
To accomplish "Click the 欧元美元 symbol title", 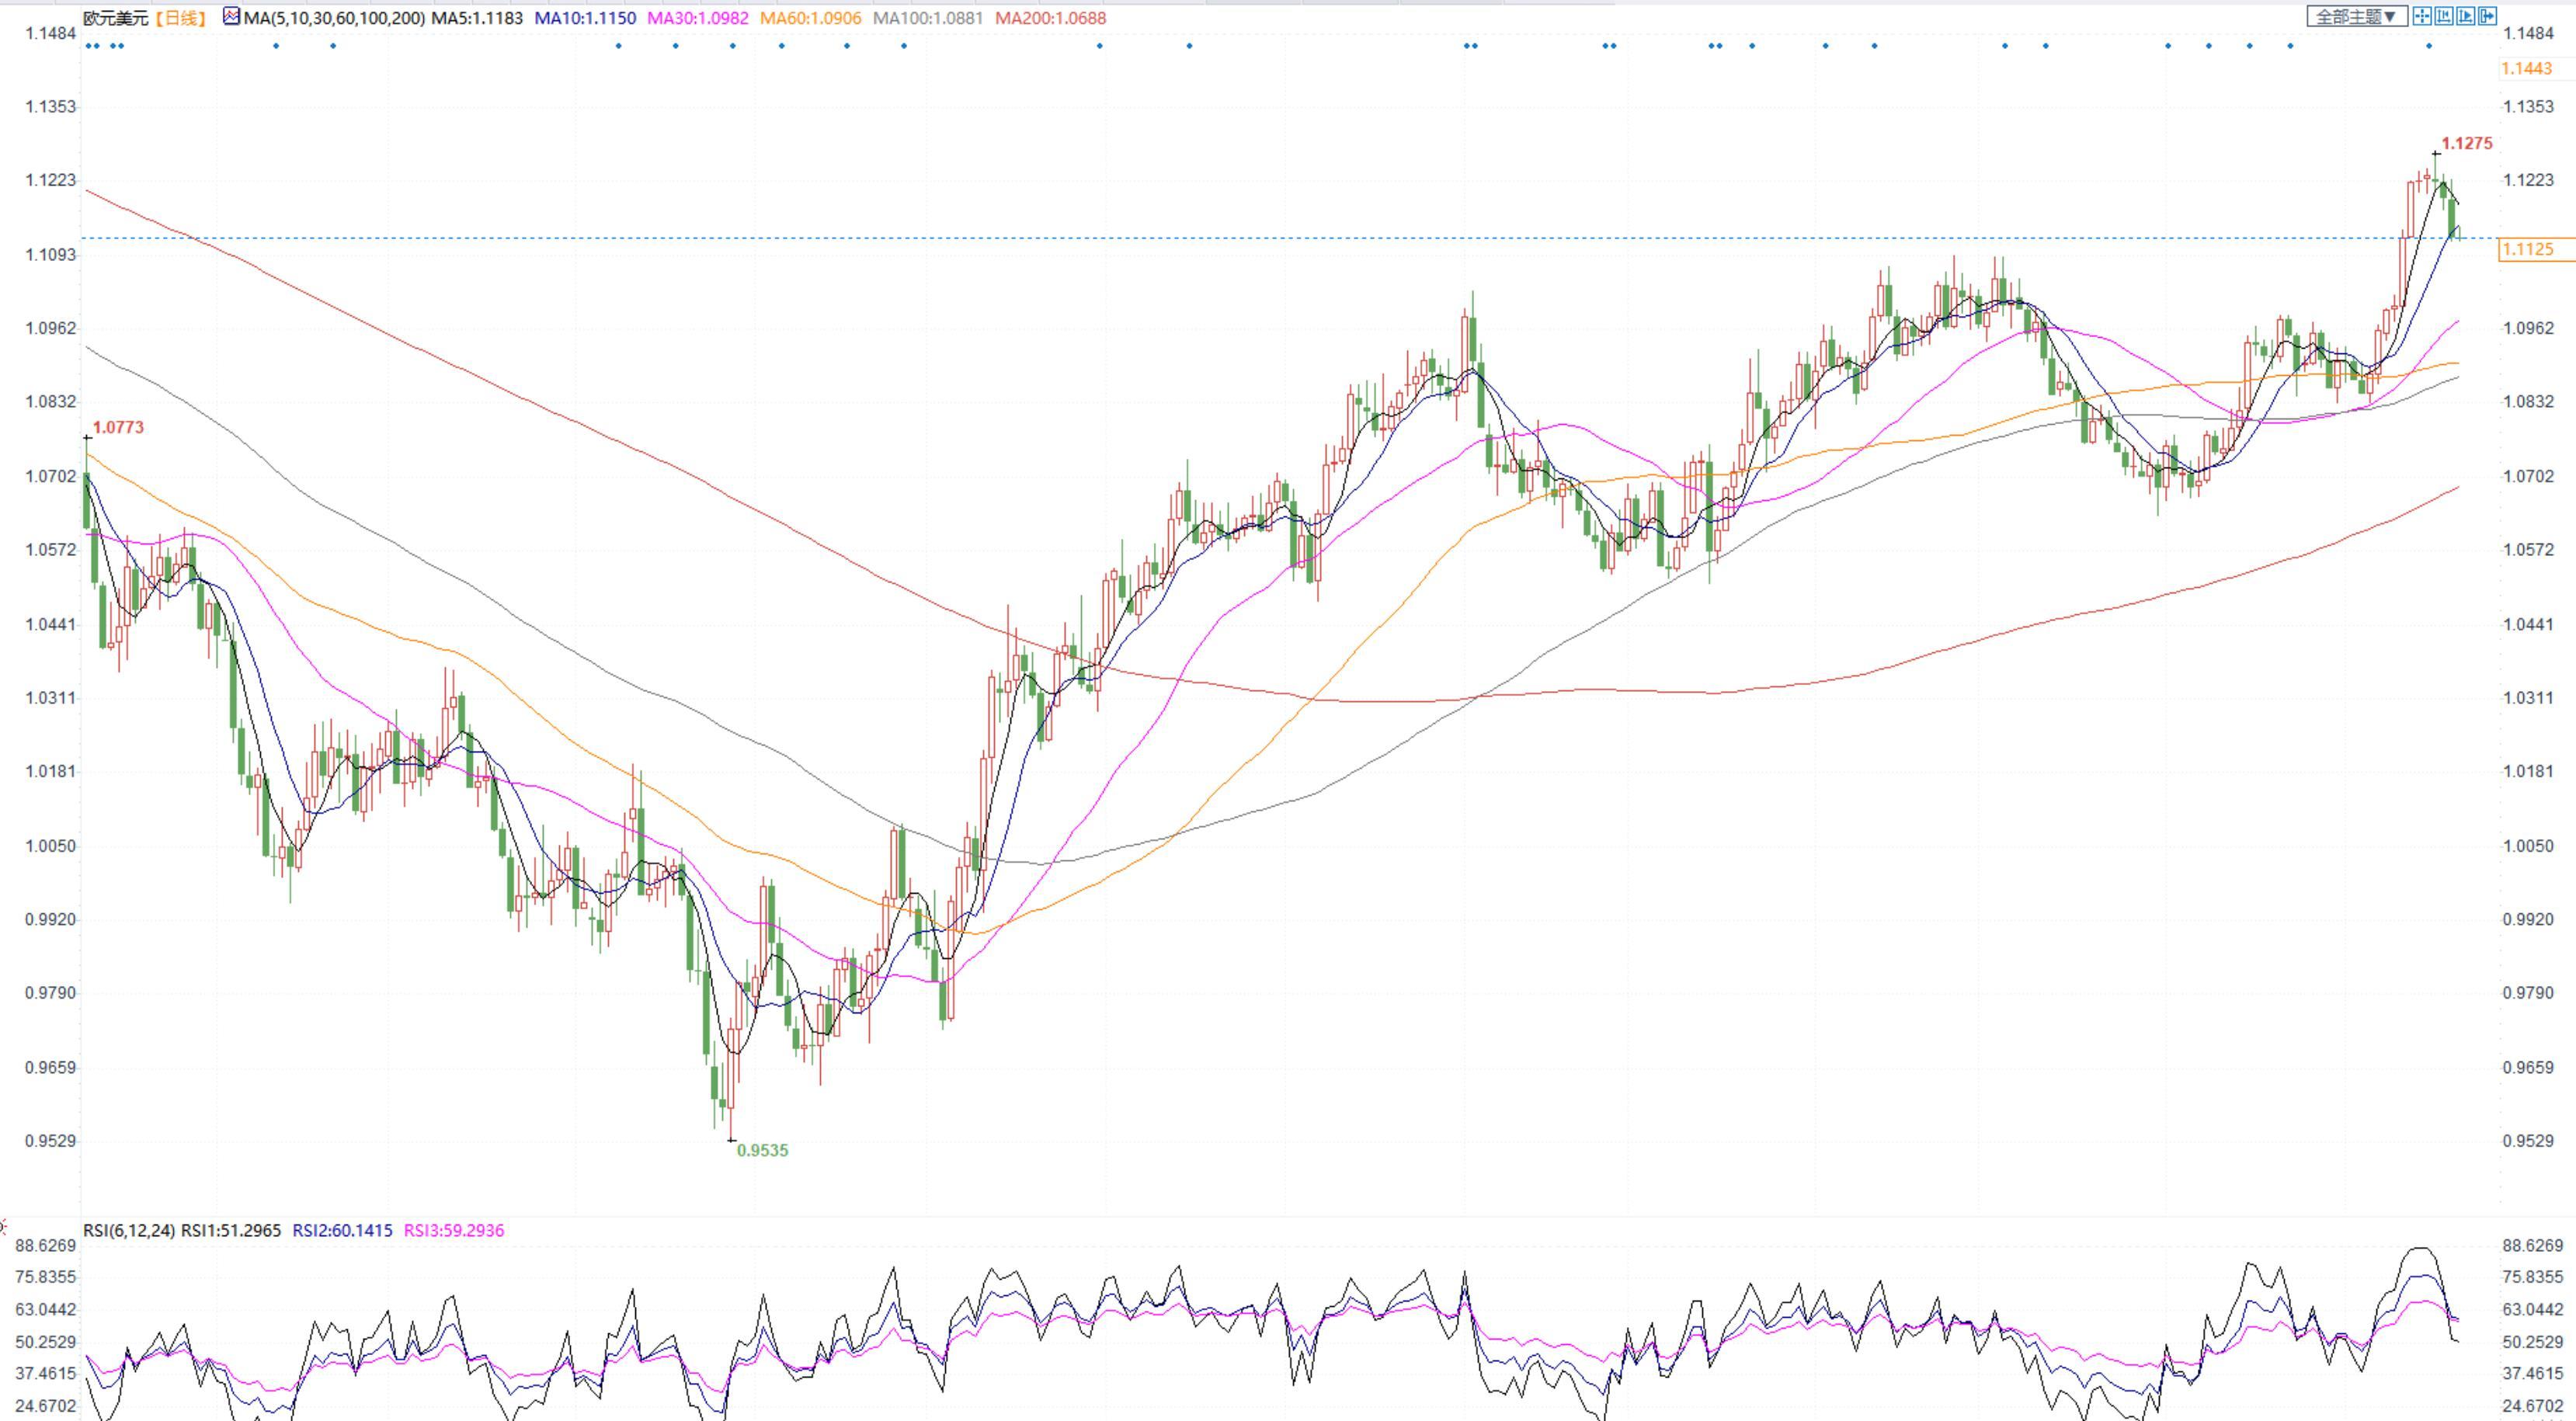I will click(x=115, y=18).
